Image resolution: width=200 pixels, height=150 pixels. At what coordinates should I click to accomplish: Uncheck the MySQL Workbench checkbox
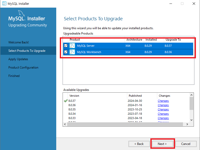coord(66,52)
